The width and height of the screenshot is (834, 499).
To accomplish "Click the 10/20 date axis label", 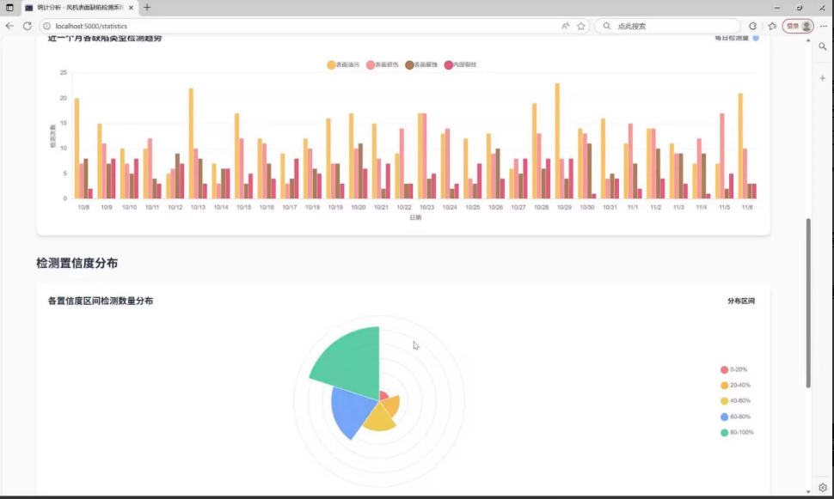I will click(358, 207).
